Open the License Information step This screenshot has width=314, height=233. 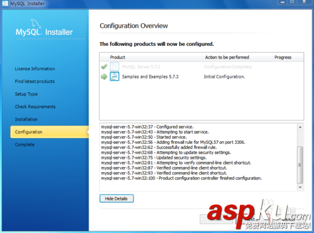point(35,68)
